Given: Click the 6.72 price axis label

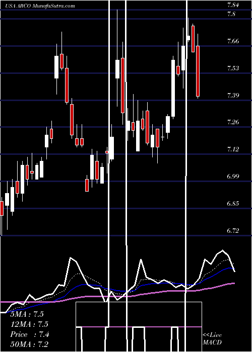Looking at the screenshot, I should pos(233,230).
